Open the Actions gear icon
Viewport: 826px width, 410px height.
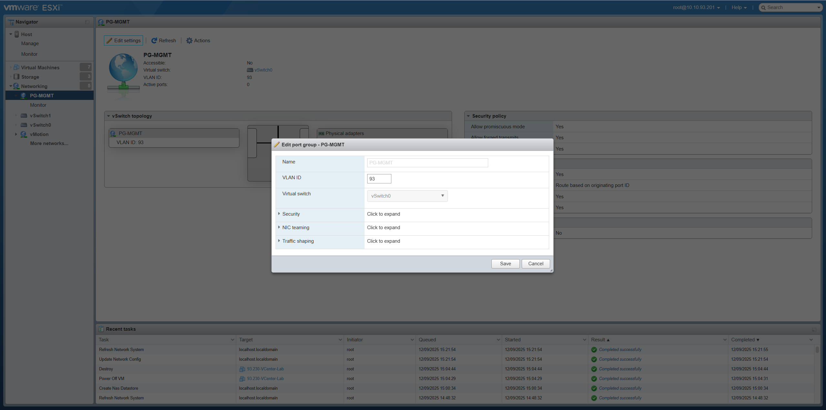coord(189,40)
